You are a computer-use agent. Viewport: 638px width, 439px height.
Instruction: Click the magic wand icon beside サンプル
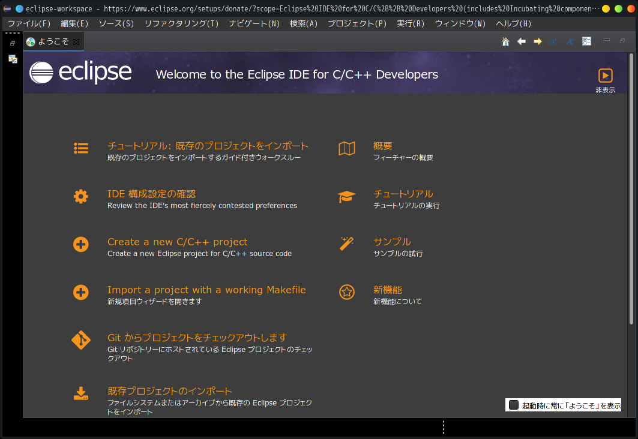click(x=347, y=244)
